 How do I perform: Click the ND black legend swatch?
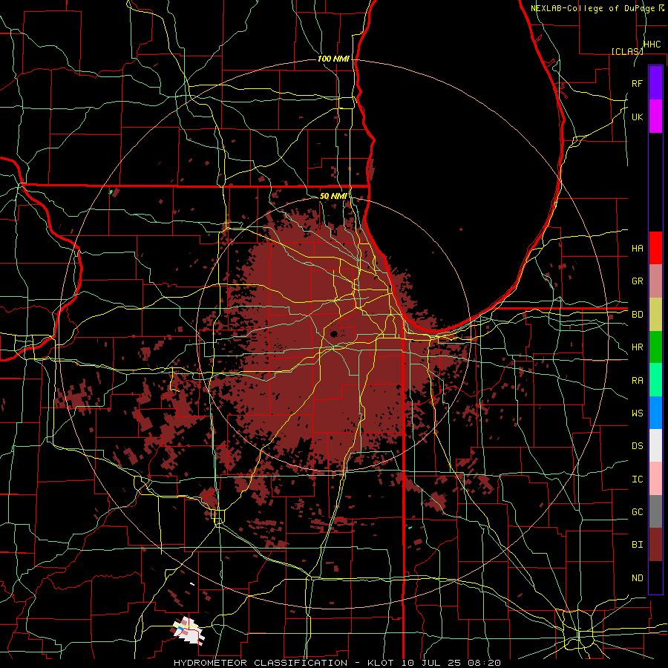click(655, 577)
